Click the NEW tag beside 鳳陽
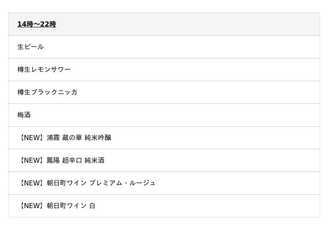Image resolution: width=336 pixels, height=230 pixels. click(x=31, y=161)
